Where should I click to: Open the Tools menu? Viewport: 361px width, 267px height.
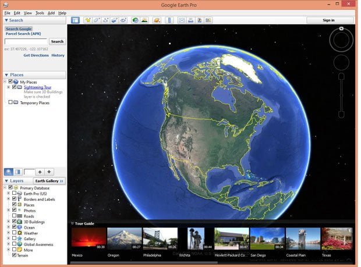tap(40, 13)
